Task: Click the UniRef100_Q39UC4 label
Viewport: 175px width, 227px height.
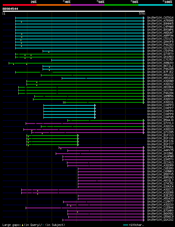Action: [x=160, y=187]
